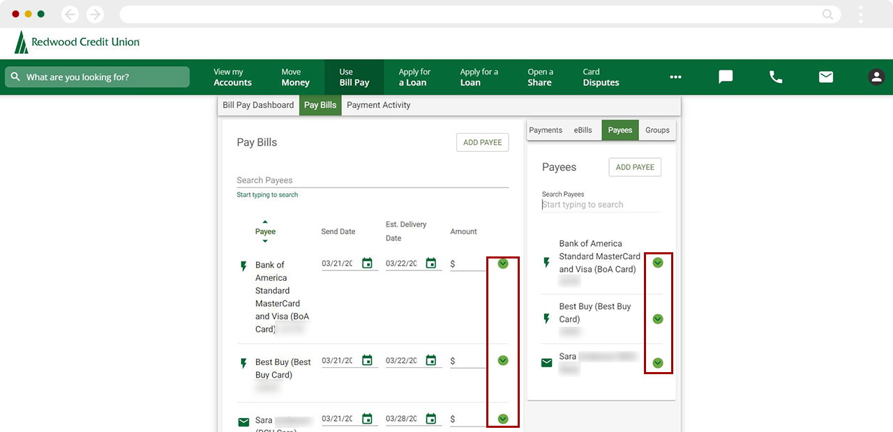Viewport: 893px width, 432px height.
Task: Open the Open a Share menu
Action: 540,77
